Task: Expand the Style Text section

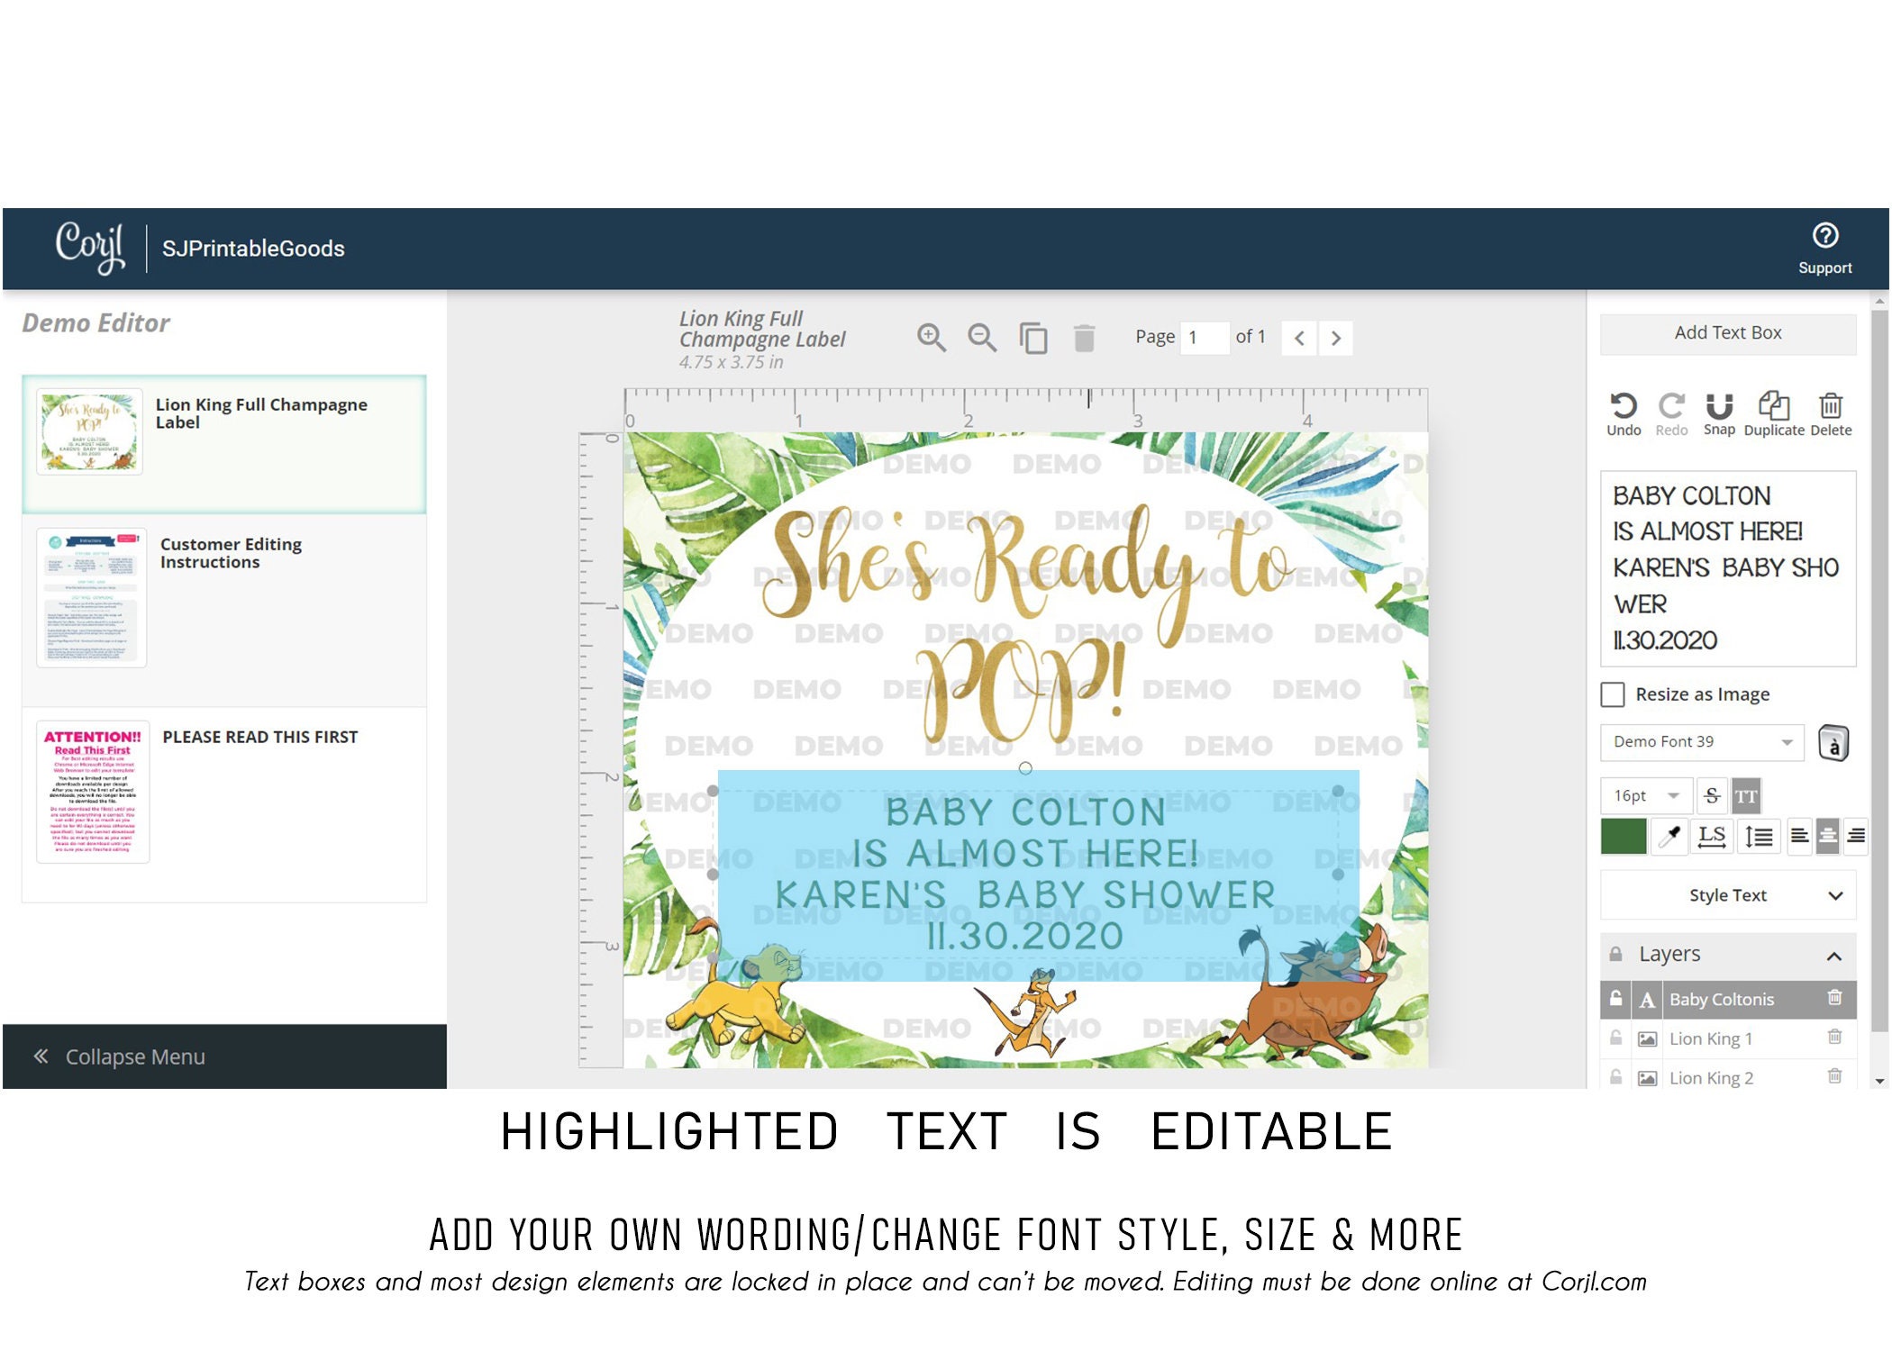Action: click(x=1728, y=895)
